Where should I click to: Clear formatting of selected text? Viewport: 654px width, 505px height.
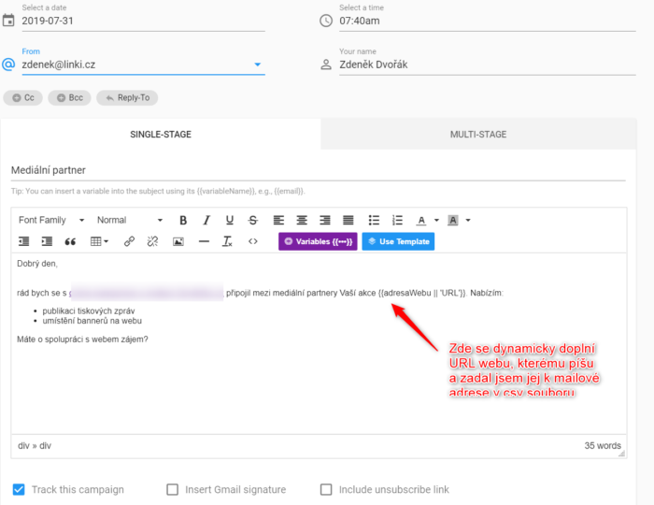[x=227, y=241]
